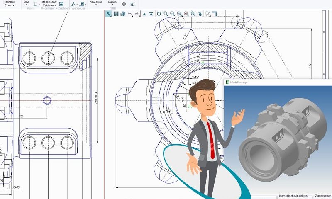The height and width of the screenshot is (199, 332).
Task: Click the red magnifier zoom icon
Action: [186, 14]
